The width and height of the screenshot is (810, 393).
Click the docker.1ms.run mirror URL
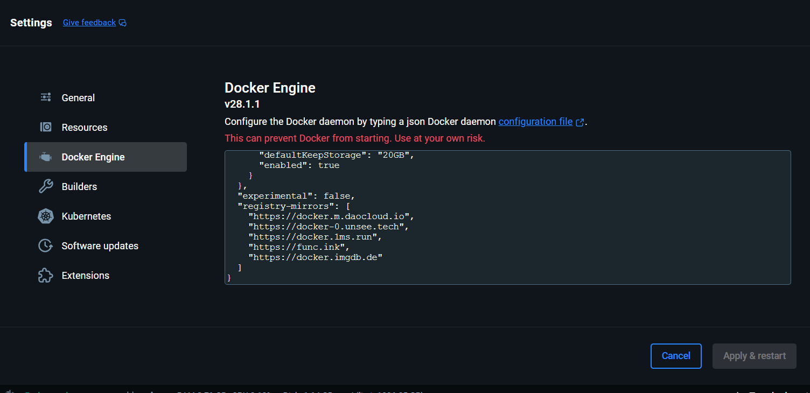pyautogui.click(x=315, y=237)
